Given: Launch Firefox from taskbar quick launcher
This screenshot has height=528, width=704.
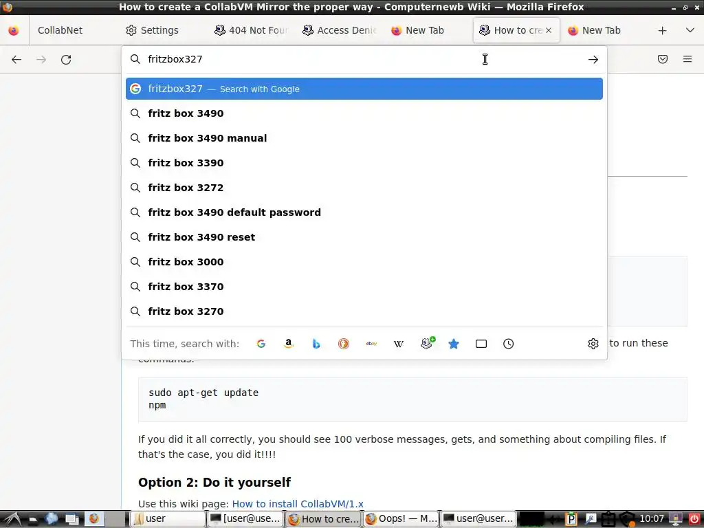Looking at the screenshot, I should (93, 518).
